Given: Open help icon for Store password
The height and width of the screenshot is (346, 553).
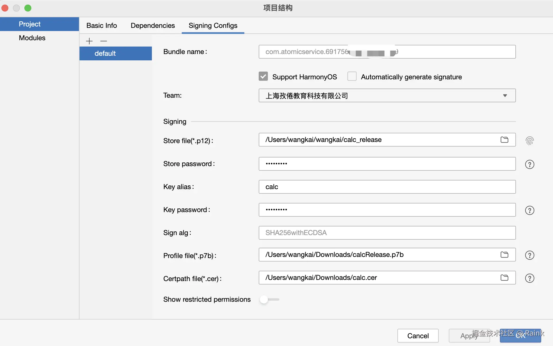Looking at the screenshot, I should pyautogui.click(x=529, y=164).
